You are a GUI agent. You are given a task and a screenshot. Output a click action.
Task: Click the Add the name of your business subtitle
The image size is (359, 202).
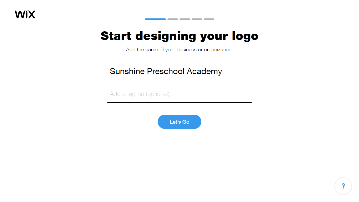pyautogui.click(x=179, y=50)
